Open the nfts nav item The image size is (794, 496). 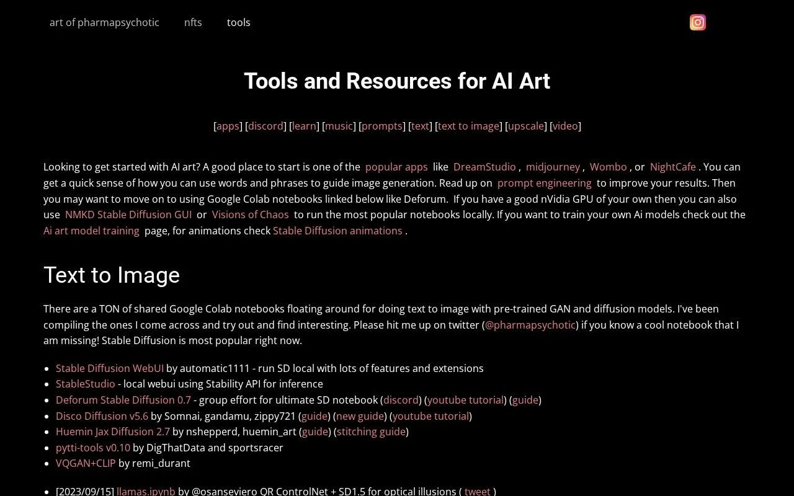point(193,22)
